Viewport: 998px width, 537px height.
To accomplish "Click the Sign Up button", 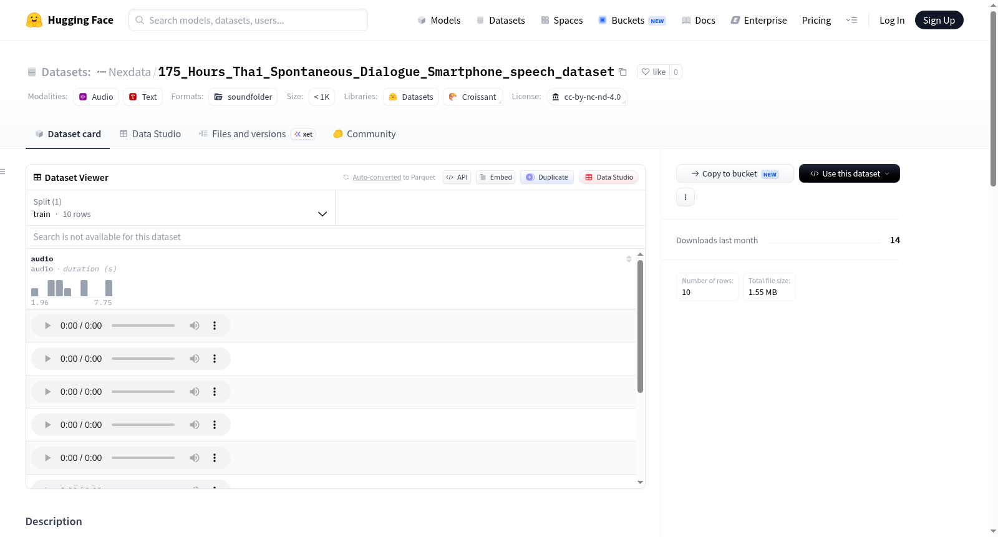I will click(939, 20).
